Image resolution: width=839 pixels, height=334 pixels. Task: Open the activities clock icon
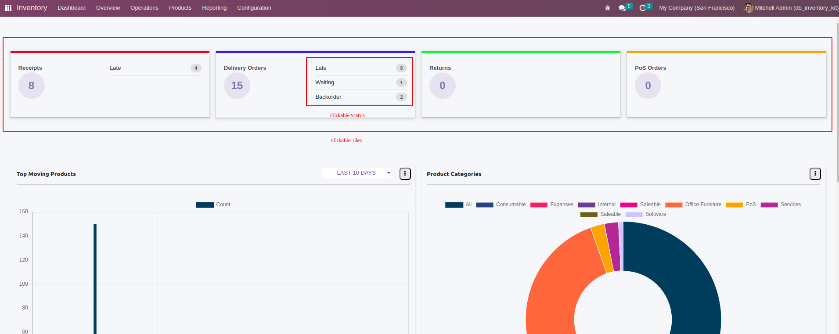[643, 8]
